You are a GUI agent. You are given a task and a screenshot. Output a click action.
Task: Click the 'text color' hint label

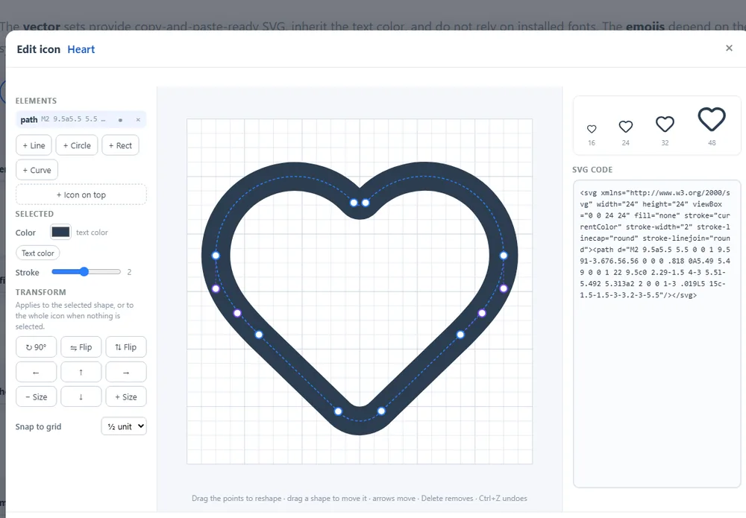tap(92, 233)
